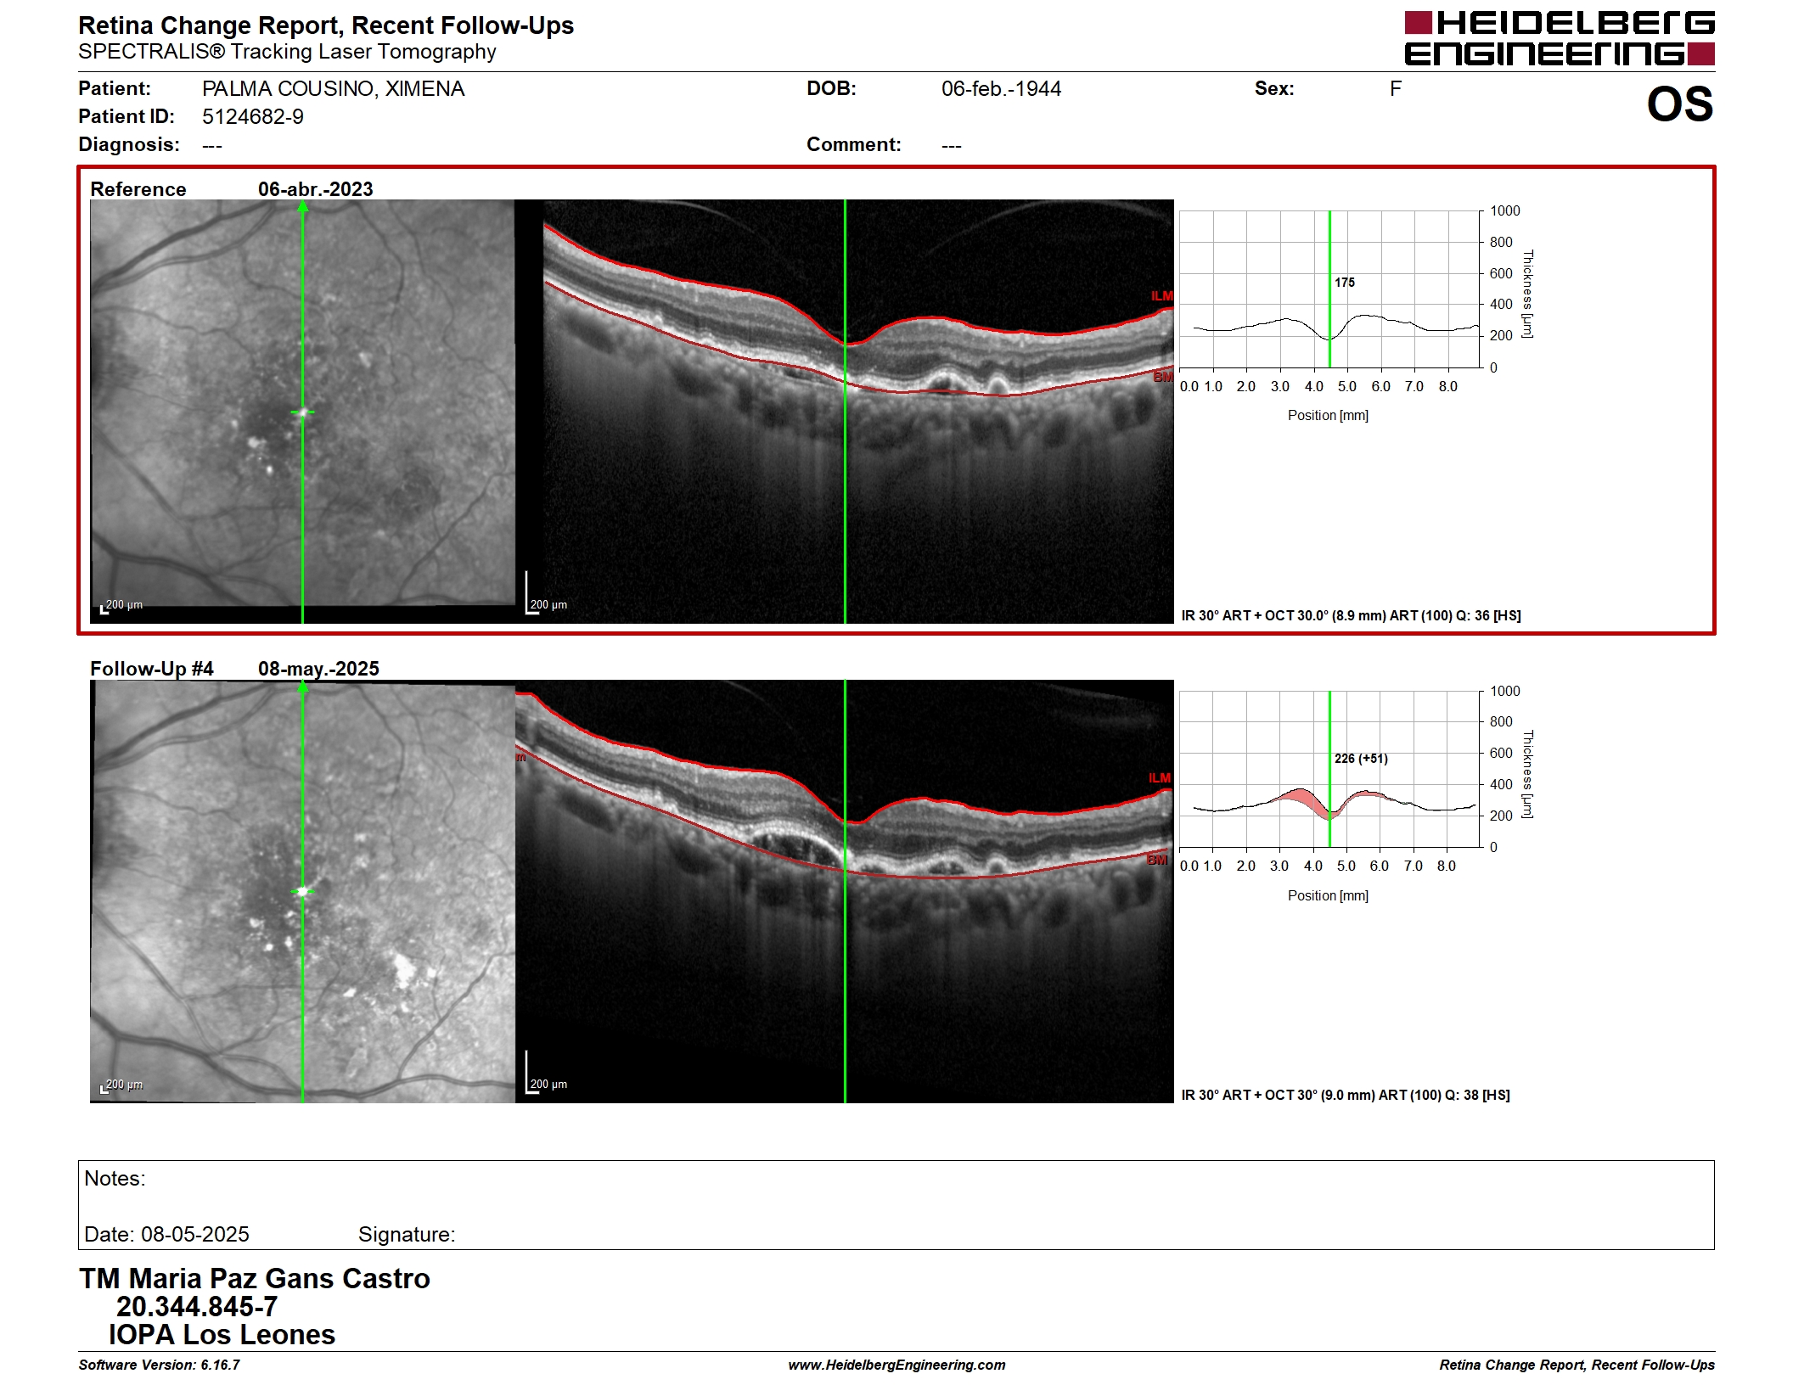
Task: Click the 175 thickness value in reference chart
Action: [1345, 283]
